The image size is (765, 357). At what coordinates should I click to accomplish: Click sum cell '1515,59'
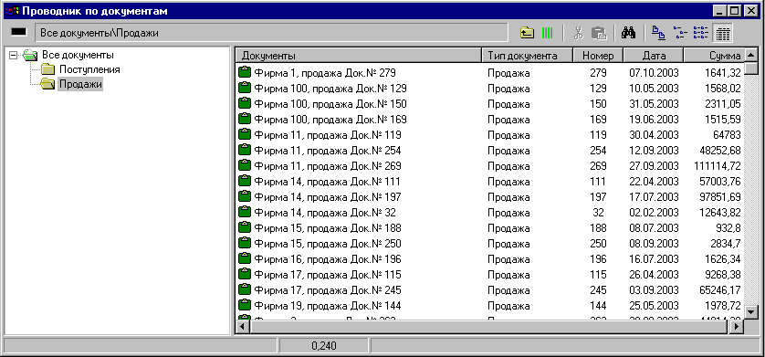click(x=723, y=120)
